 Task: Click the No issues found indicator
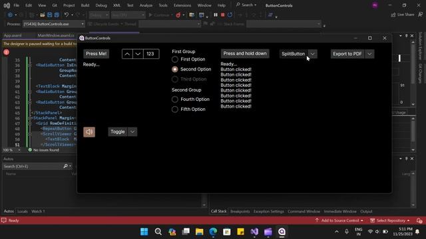pyautogui.click(x=43, y=150)
